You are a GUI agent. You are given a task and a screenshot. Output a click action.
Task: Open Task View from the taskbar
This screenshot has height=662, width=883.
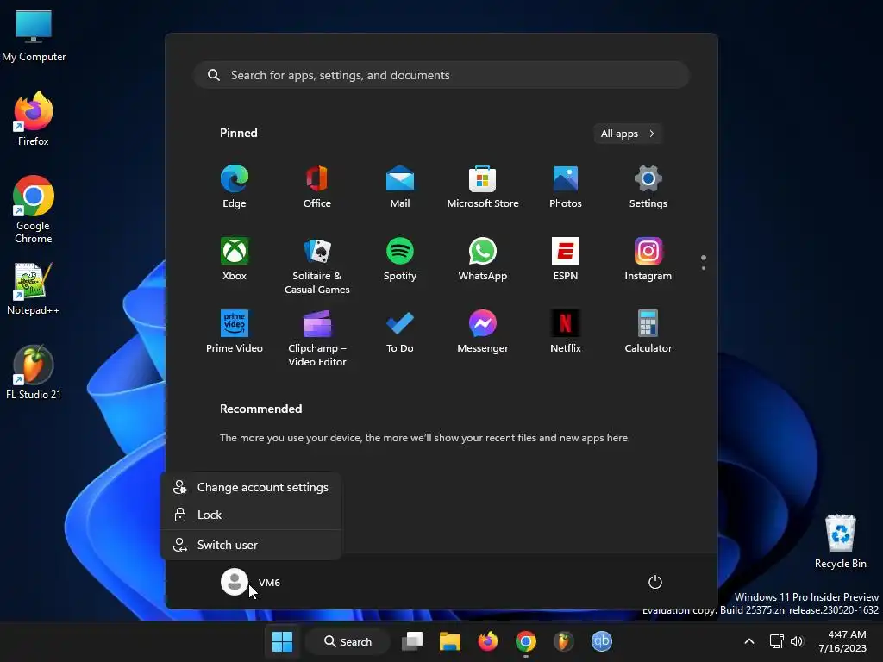coord(412,641)
